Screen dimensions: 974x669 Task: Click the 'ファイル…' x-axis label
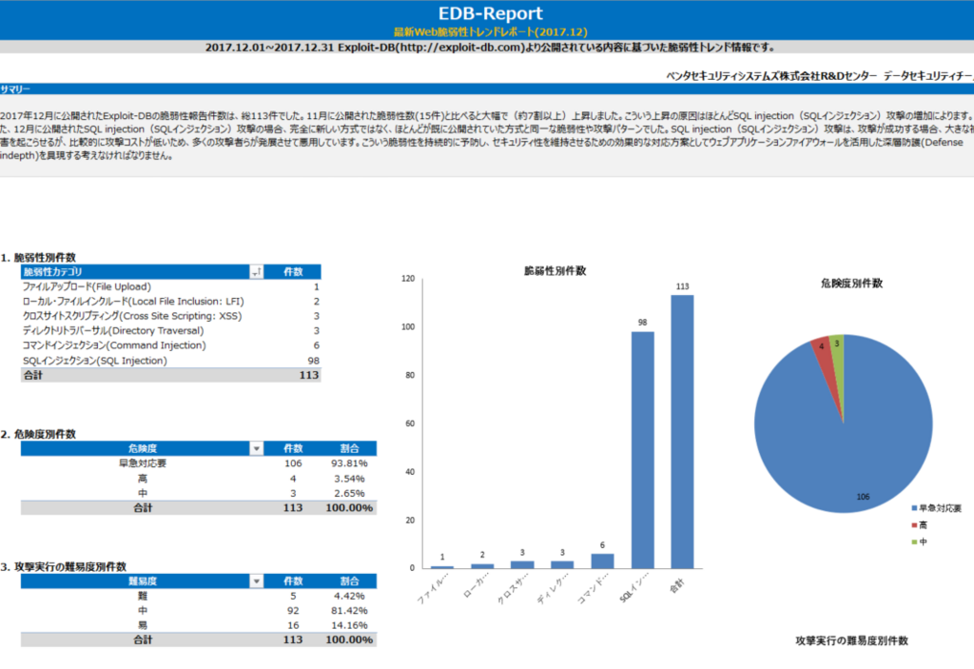tap(433, 589)
